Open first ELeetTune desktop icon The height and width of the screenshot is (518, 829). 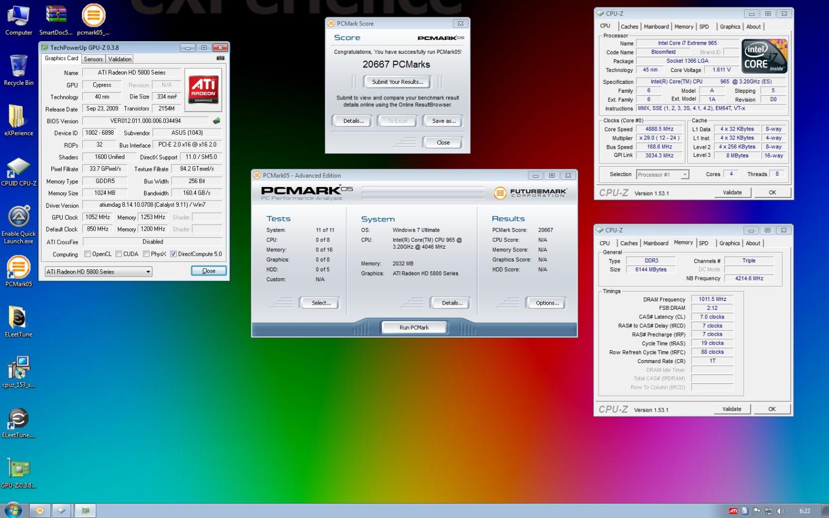19,322
